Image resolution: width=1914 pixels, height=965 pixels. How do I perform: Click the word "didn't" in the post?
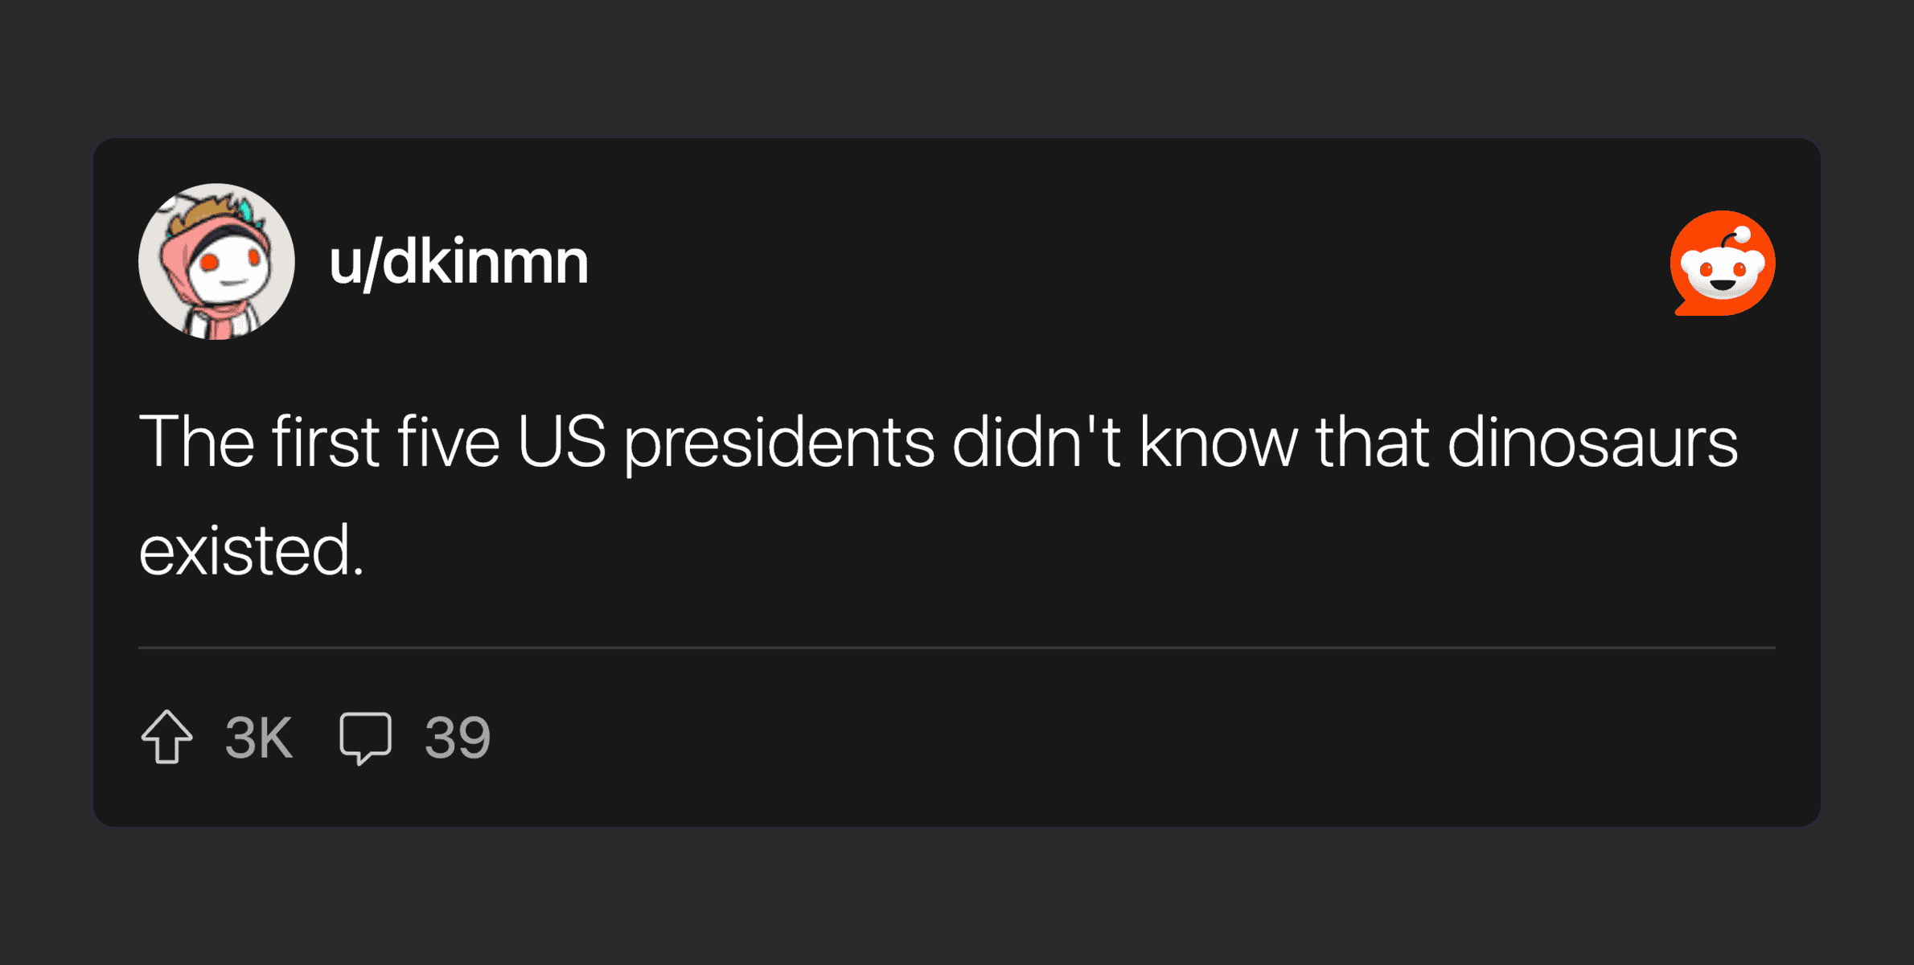point(1037,442)
